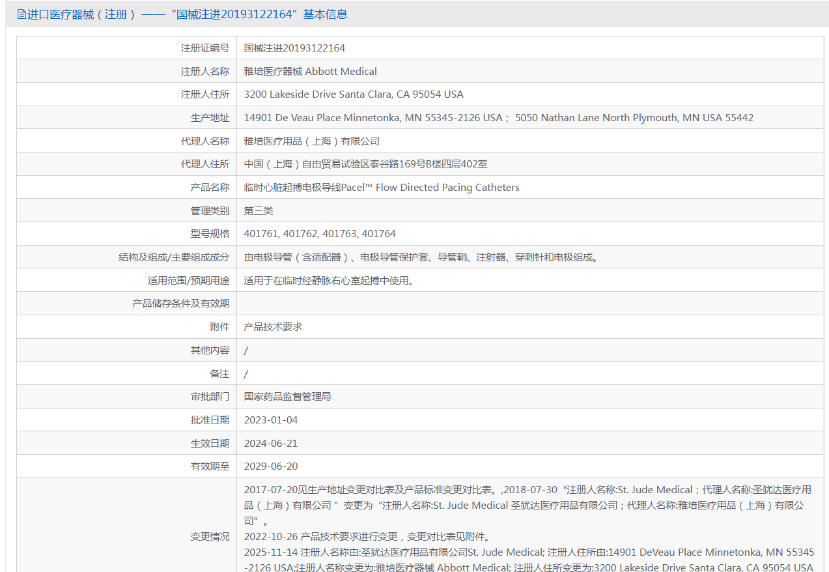Screen dimensions: 829x572
Task: Click the 审批部门 label cell
Action: tap(127, 397)
